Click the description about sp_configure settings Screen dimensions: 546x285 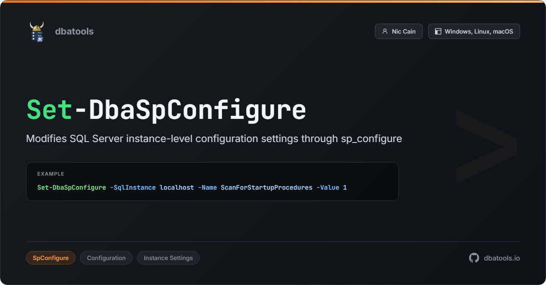214,139
